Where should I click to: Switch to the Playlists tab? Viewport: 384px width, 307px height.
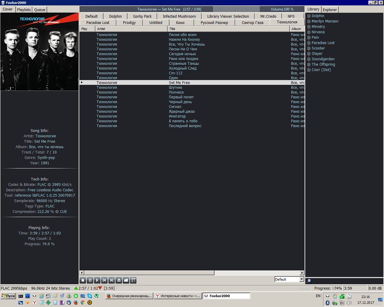coord(24,10)
